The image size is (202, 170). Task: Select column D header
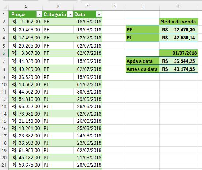114,7
